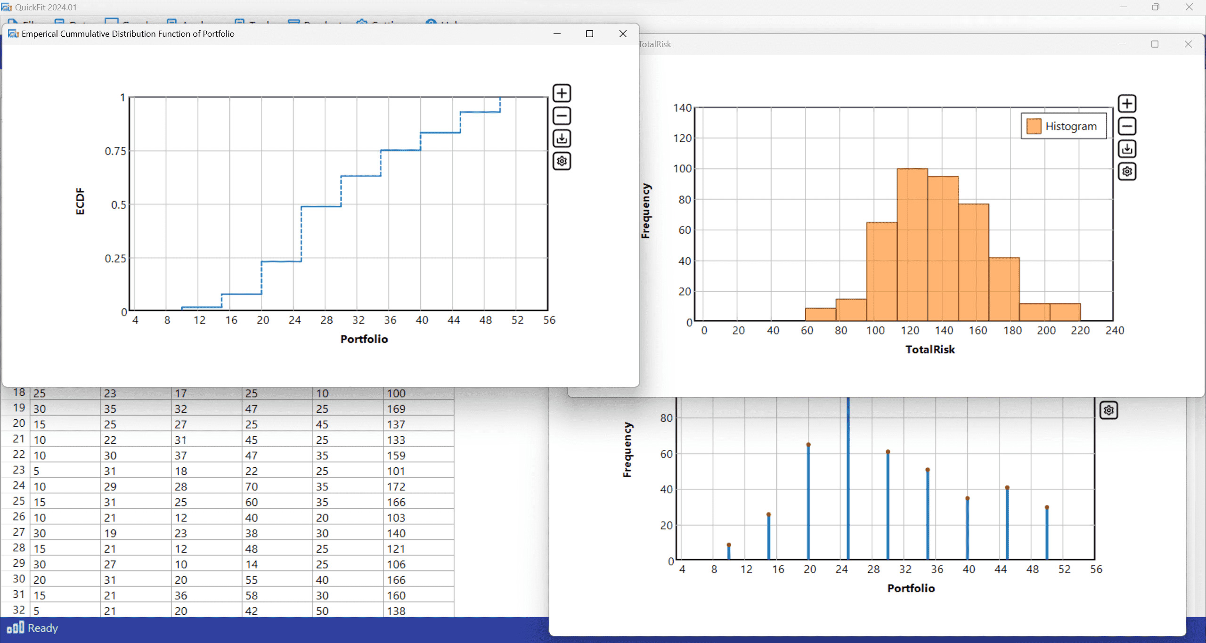1206x643 pixels.
Task: Close the QuickFit main application
Action: click(1189, 7)
